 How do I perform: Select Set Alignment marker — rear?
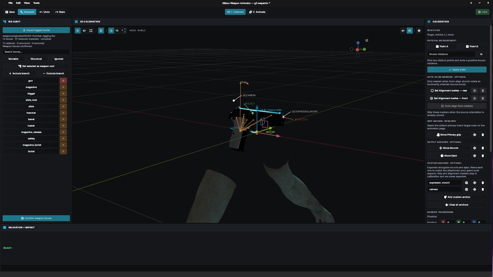coord(449,91)
